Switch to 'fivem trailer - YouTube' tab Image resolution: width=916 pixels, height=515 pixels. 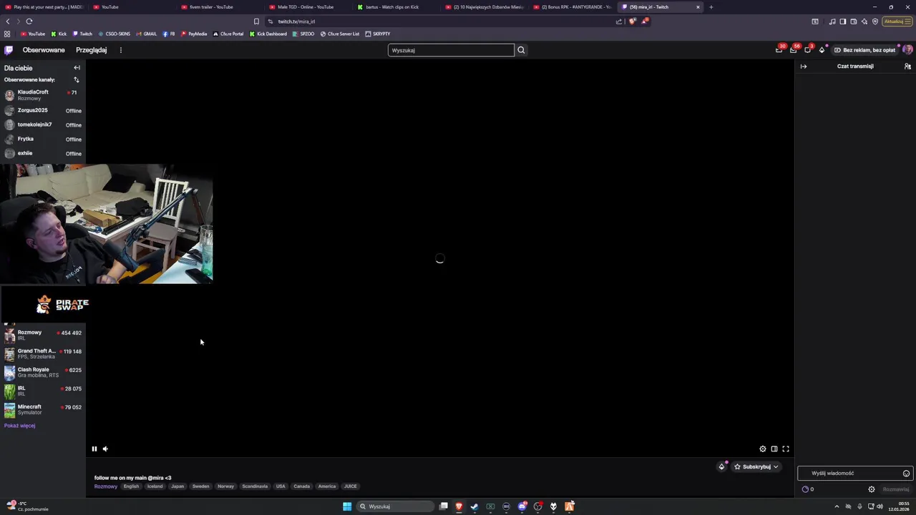218,7
